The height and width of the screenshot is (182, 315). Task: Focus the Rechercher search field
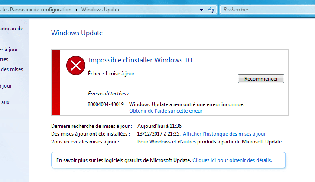coord(267,10)
